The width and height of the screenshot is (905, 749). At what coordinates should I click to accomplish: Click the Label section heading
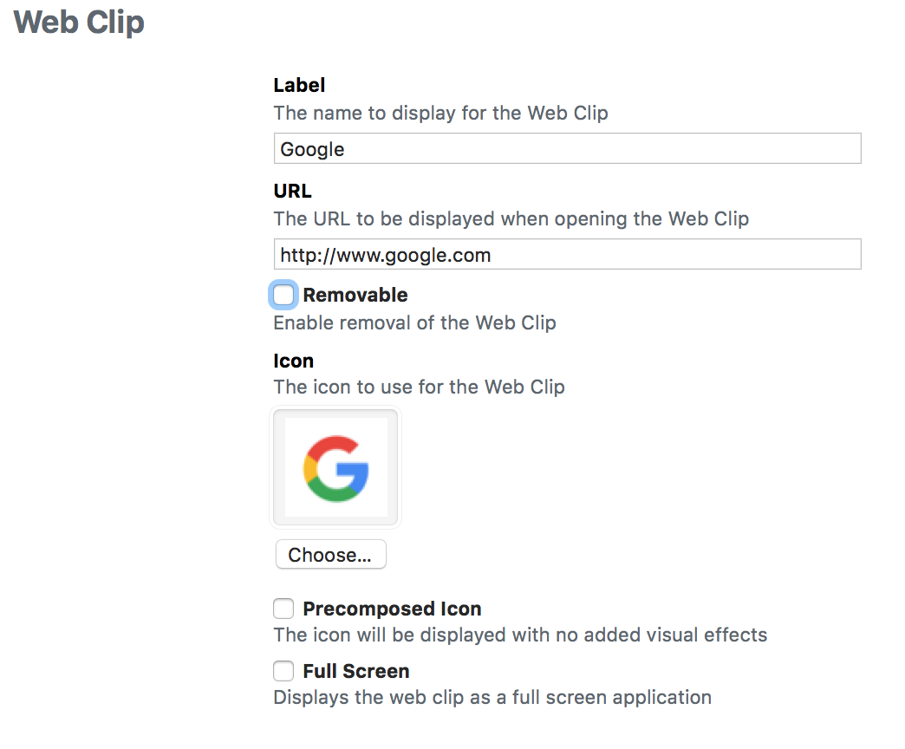(299, 85)
